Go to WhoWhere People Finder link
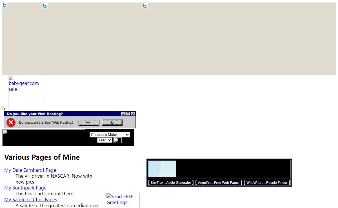The width and height of the screenshot is (338, 208). click(x=267, y=183)
